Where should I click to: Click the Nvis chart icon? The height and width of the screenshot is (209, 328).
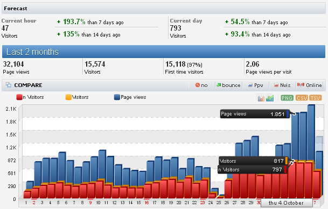(x=276, y=85)
